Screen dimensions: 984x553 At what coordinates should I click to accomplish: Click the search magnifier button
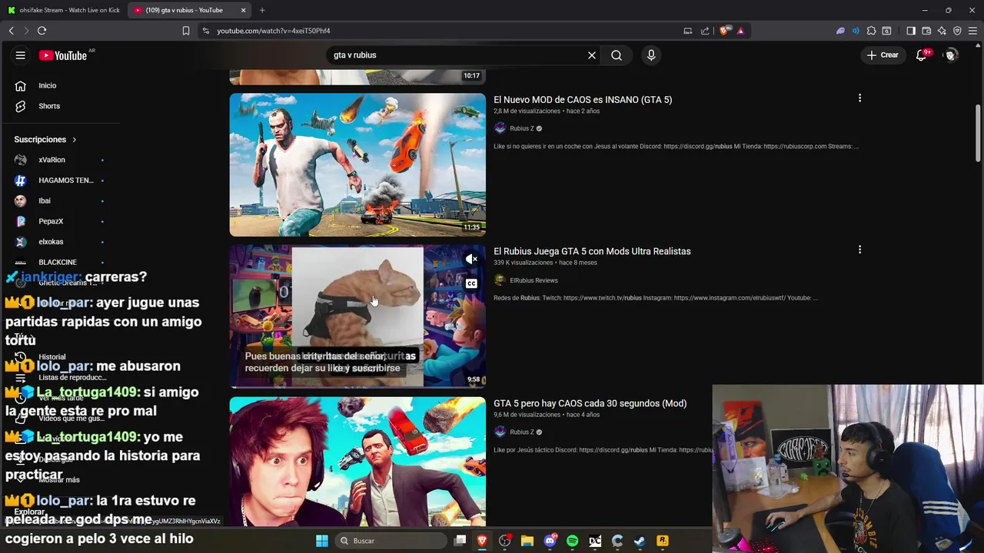pyautogui.click(x=617, y=55)
